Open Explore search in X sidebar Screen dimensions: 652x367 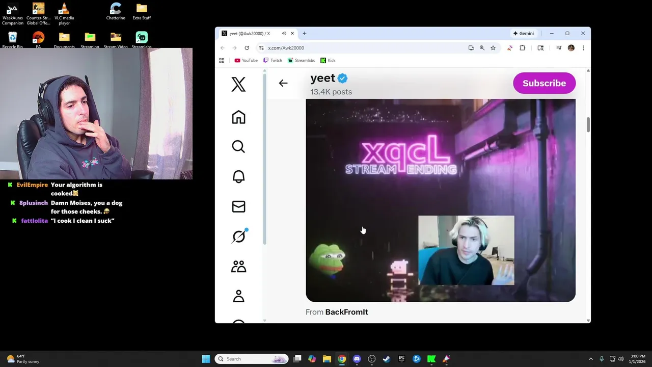(238, 147)
